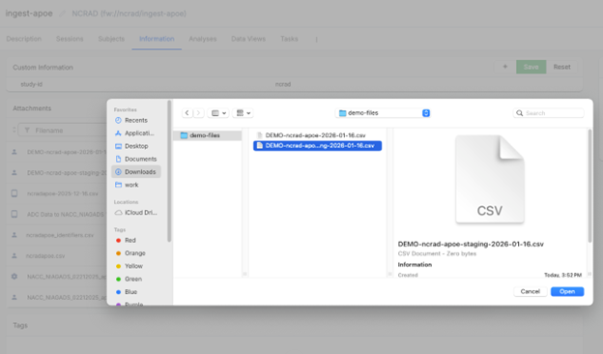Switch to Subjects tab

[111, 39]
